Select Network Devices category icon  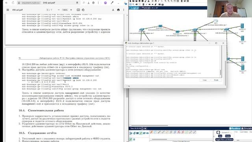tap(131, 133)
